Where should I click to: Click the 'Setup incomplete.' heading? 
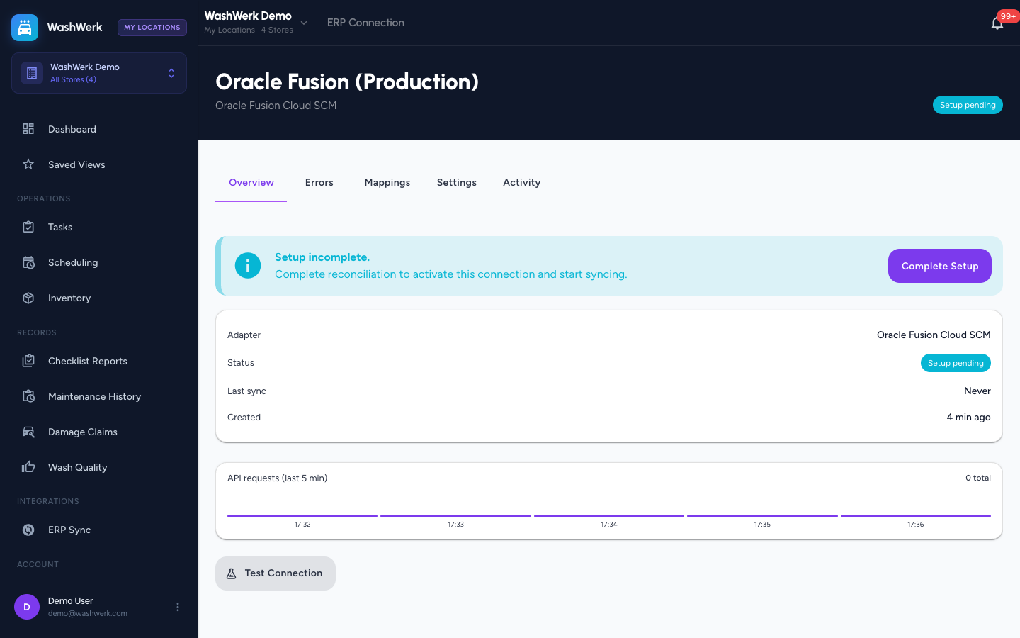tap(322, 257)
